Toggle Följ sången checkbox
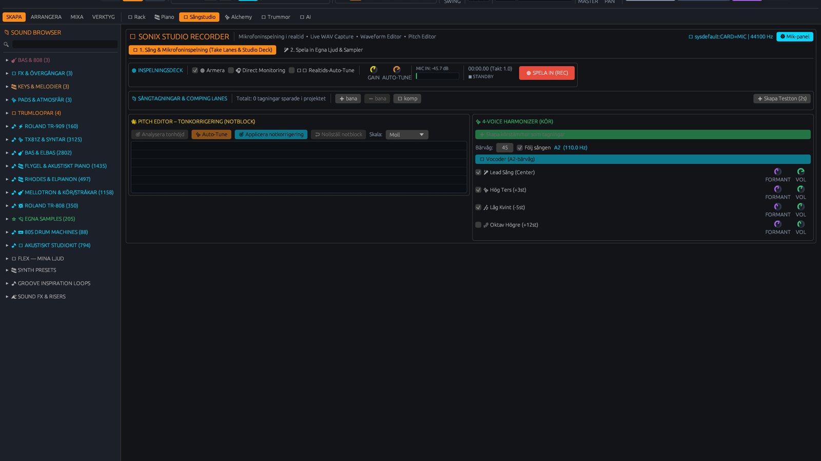The image size is (821, 461). pos(520,148)
